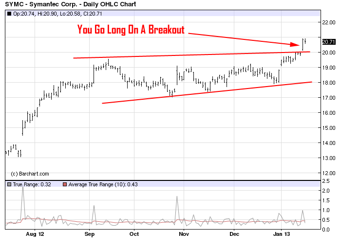
Task: Click the gray True Range legend square
Action: pos(9,184)
